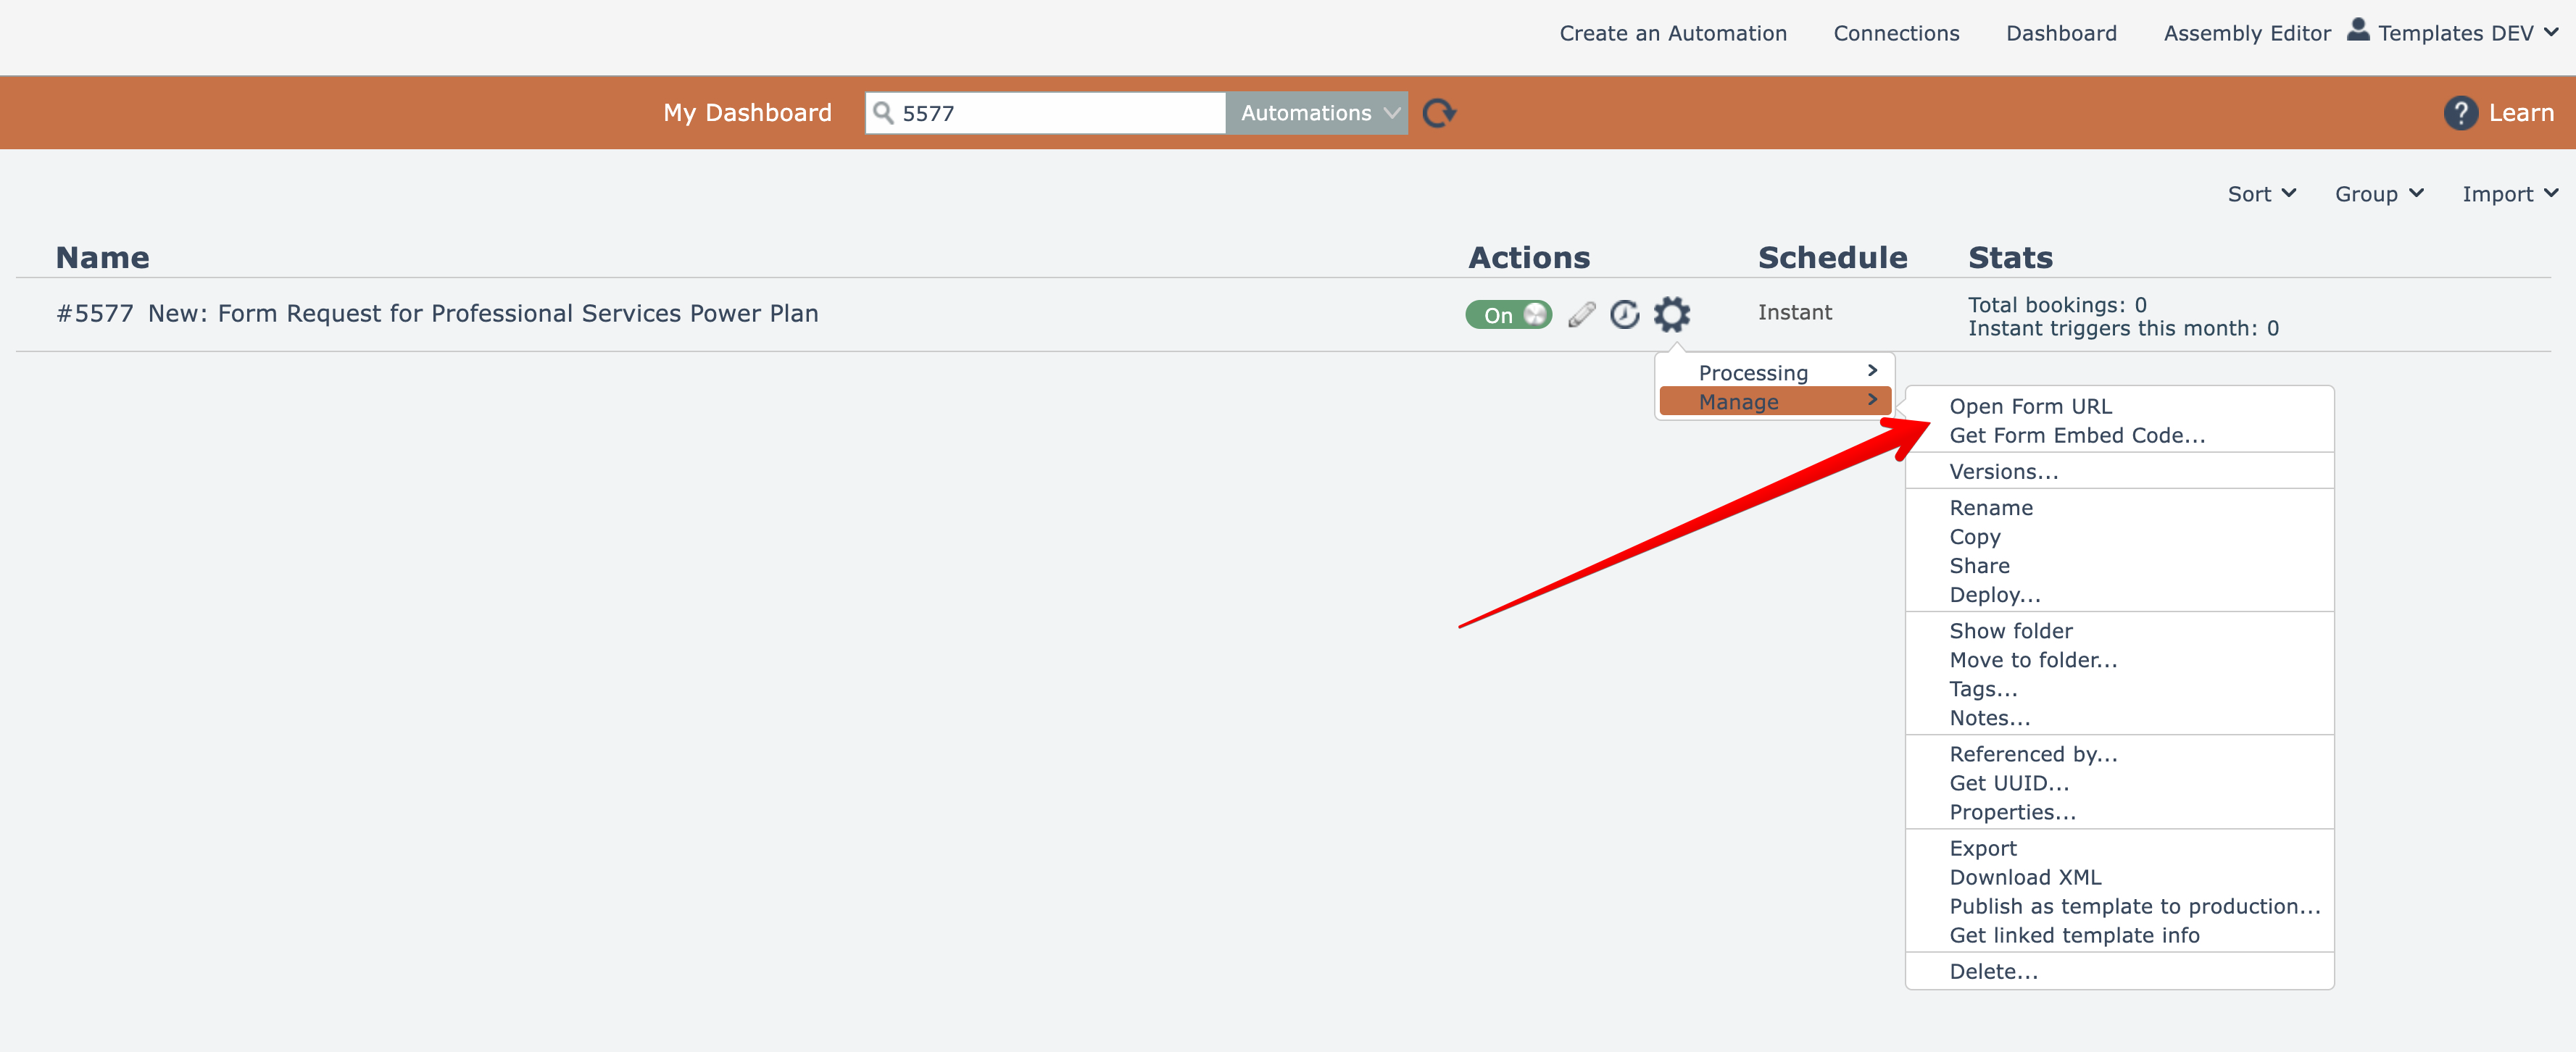This screenshot has height=1052, width=2576.
Task: Select Download XML menu entry
Action: (2025, 877)
